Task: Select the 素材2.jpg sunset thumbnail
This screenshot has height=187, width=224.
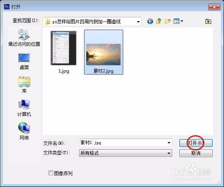Action: coord(103,54)
